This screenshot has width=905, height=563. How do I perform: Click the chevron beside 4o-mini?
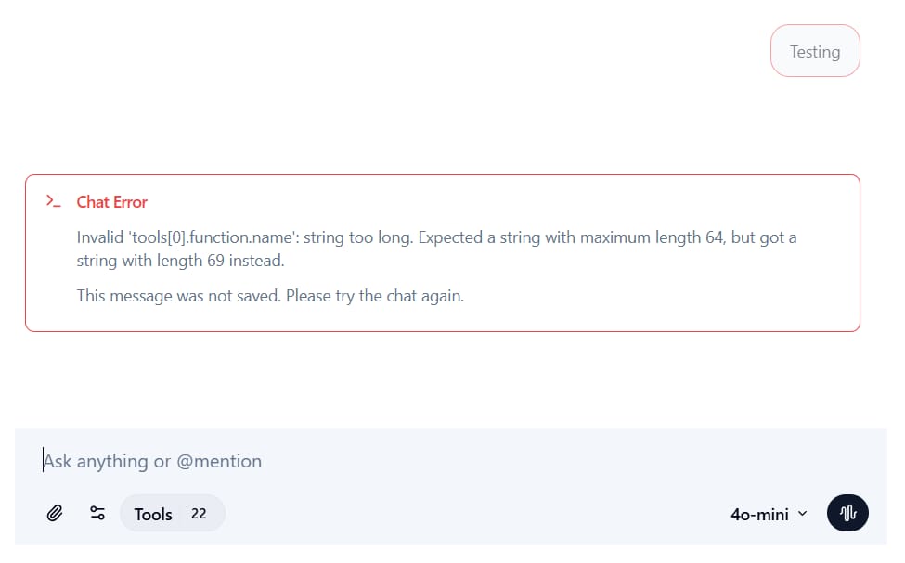pyautogui.click(x=803, y=514)
